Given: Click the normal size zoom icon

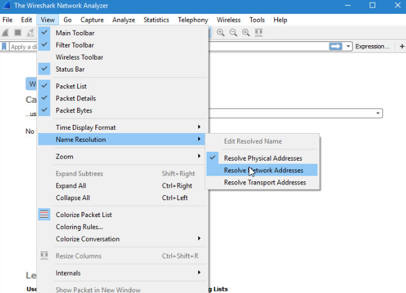Looking at the screenshot, I should (246, 33).
